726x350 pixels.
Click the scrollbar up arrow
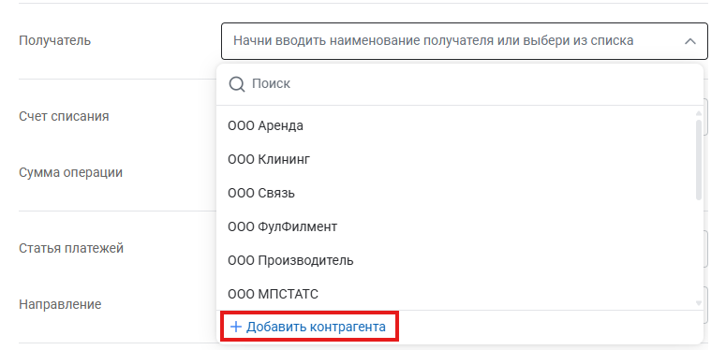pyautogui.click(x=699, y=113)
